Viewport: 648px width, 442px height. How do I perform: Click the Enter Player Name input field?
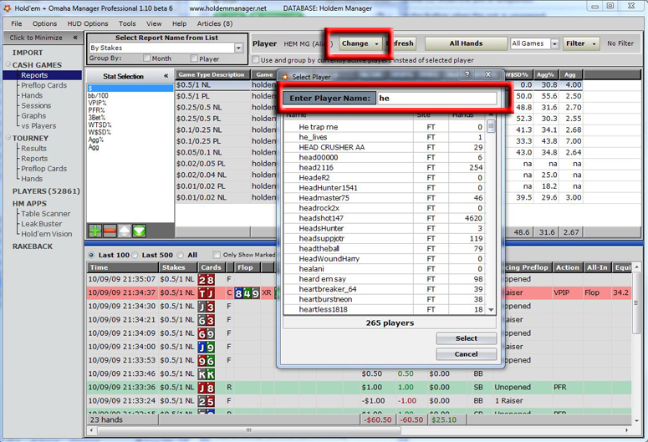(436, 99)
